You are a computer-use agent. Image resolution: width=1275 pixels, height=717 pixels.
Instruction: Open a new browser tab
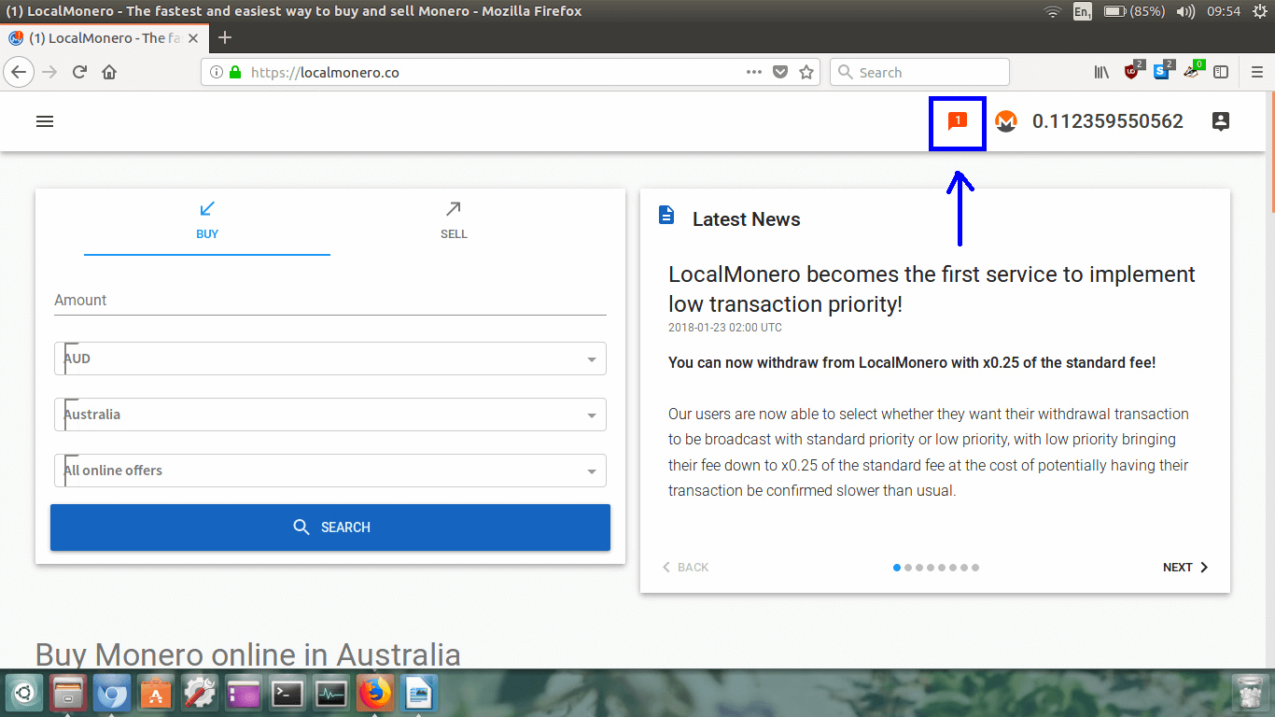click(225, 38)
